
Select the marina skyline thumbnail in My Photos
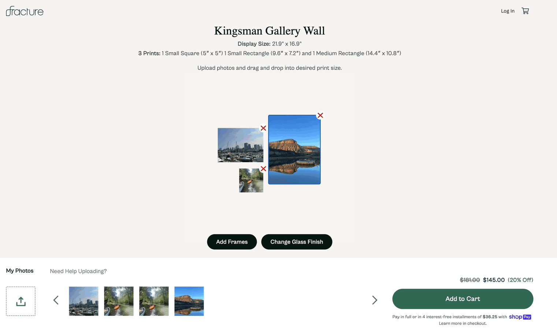coord(83,301)
